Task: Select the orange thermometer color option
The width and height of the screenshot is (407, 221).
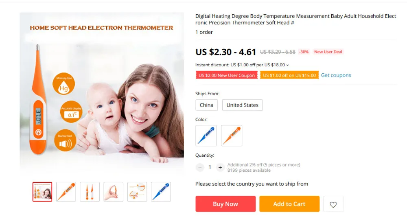Action: [232, 136]
